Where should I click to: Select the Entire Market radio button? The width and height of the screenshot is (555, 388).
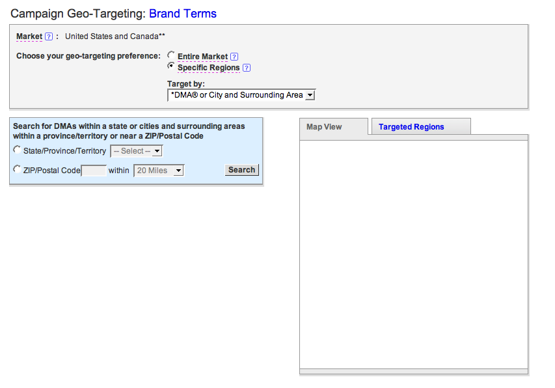(171, 56)
